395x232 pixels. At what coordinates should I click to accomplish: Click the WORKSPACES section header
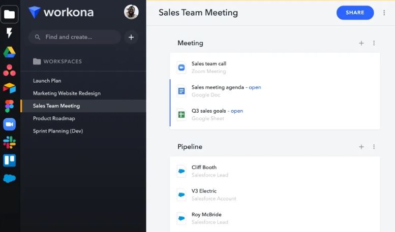pos(57,61)
